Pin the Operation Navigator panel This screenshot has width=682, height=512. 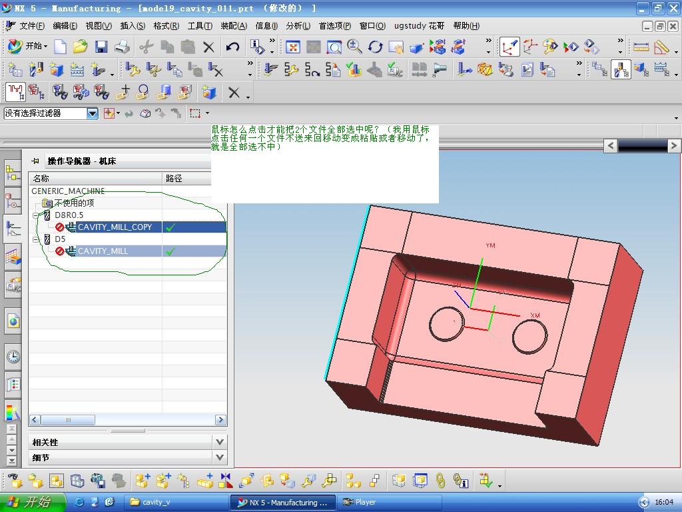(35, 161)
